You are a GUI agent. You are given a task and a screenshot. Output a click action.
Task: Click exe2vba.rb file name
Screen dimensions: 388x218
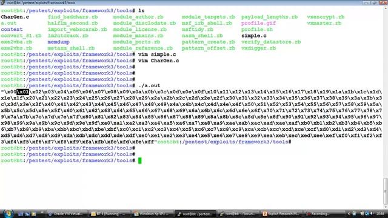(16, 42)
